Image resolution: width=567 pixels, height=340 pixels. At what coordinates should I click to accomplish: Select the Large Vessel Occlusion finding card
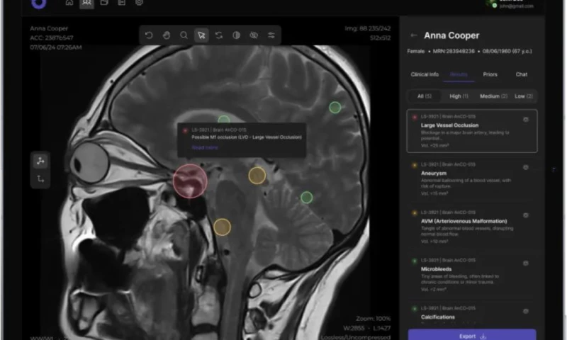(x=472, y=131)
